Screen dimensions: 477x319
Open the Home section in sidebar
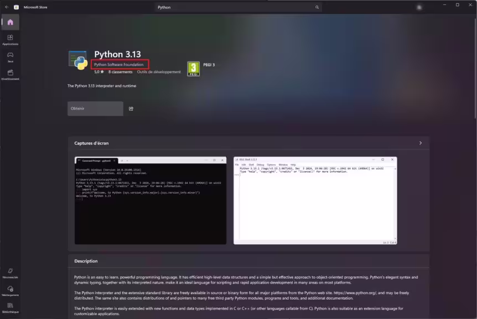click(11, 22)
